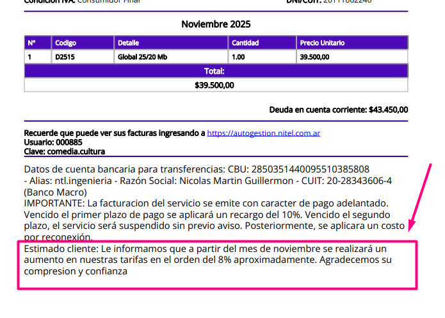Click the Global 25/20 Mb detail cell
The height and width of the screenshot is (318, 445).
point(142,56)
